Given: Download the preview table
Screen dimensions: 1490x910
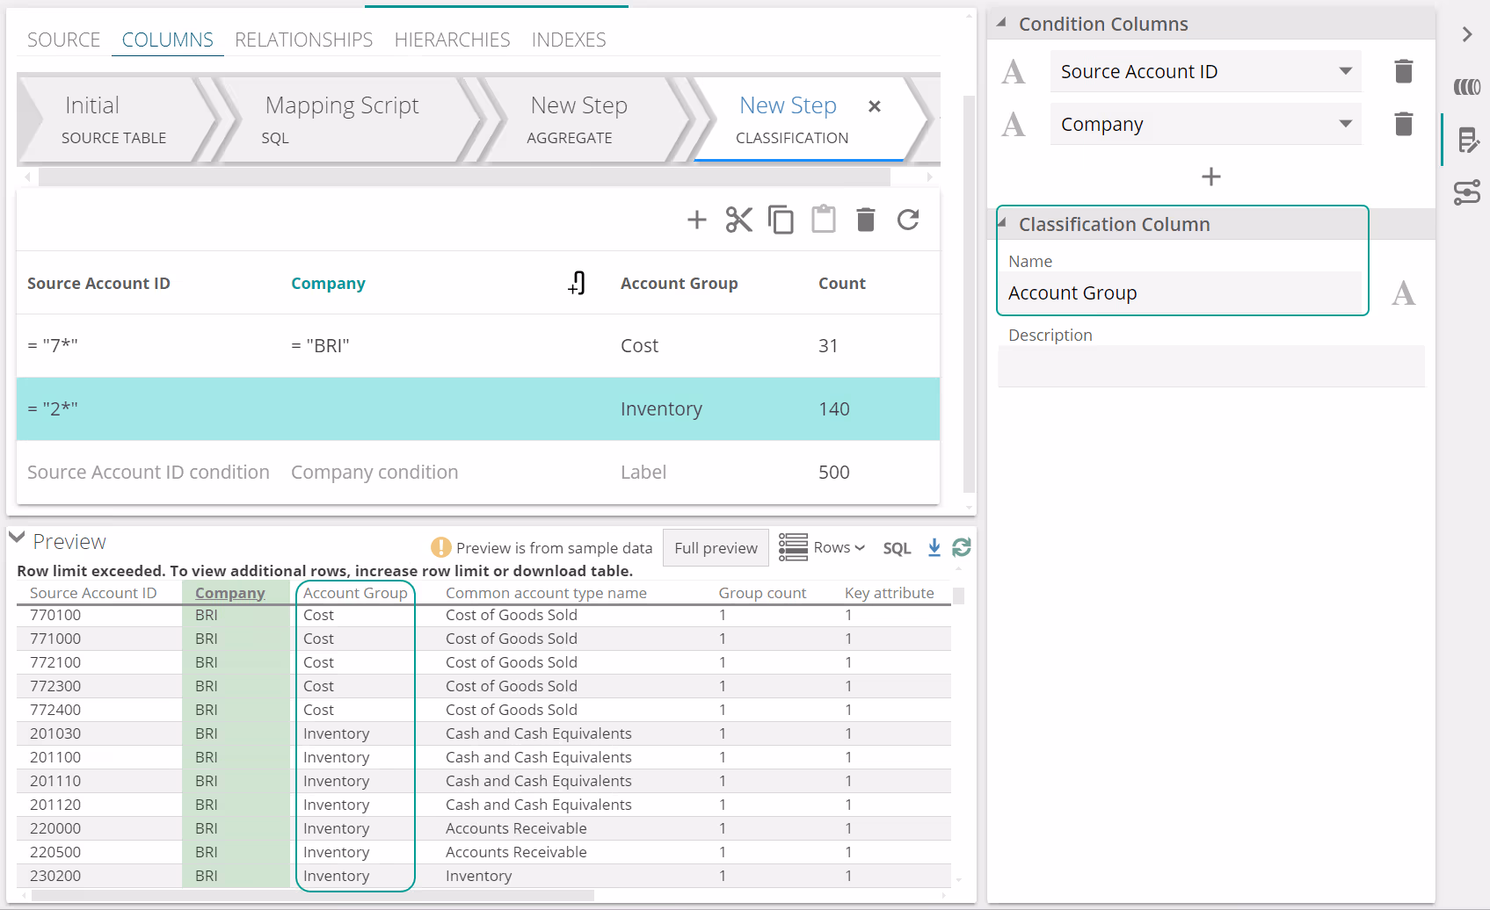Looking at the screenshot, I should (934, 547).
